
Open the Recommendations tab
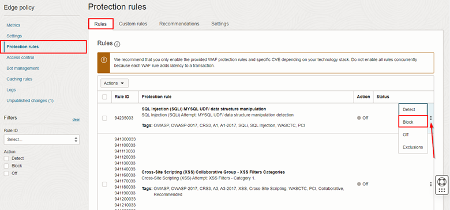tap(179, 24)
